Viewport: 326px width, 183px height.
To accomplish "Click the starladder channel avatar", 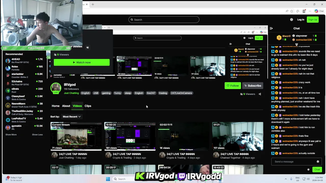I will point(8,75).
